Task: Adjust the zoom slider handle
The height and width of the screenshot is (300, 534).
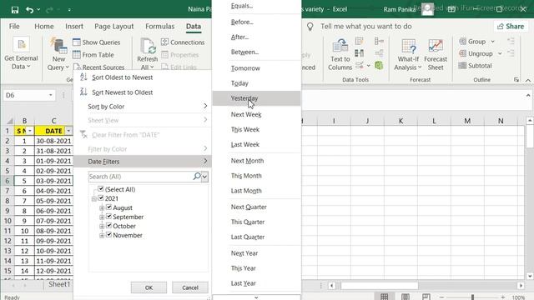Action: pyautogui.click(x=472, y=297)
